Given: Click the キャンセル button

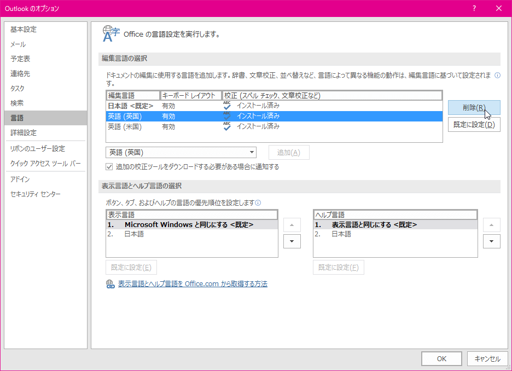Looking at the screenshot, I should (487, 359).
